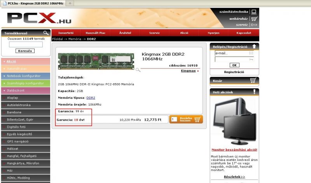311x183 pixels.
Task: Click the PCX.hu logo
Action: tap(39, 18)
